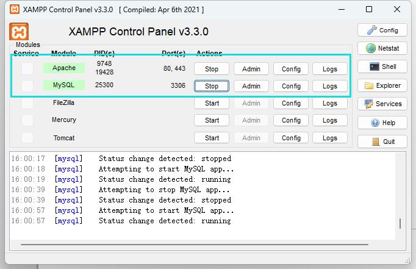Select the Tomcat module name
Screen dimensions: 416x269
(64, 138)
